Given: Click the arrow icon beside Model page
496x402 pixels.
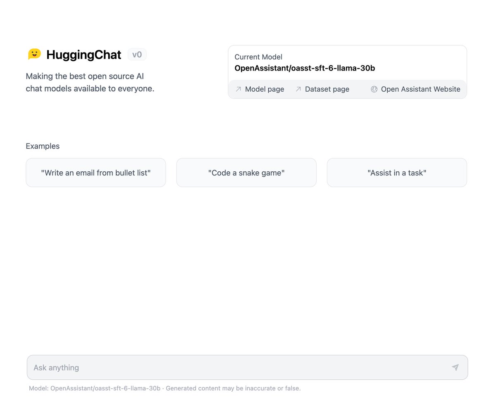Looking at the screenshot, I should pyautogui.click(x=238, y=89).
